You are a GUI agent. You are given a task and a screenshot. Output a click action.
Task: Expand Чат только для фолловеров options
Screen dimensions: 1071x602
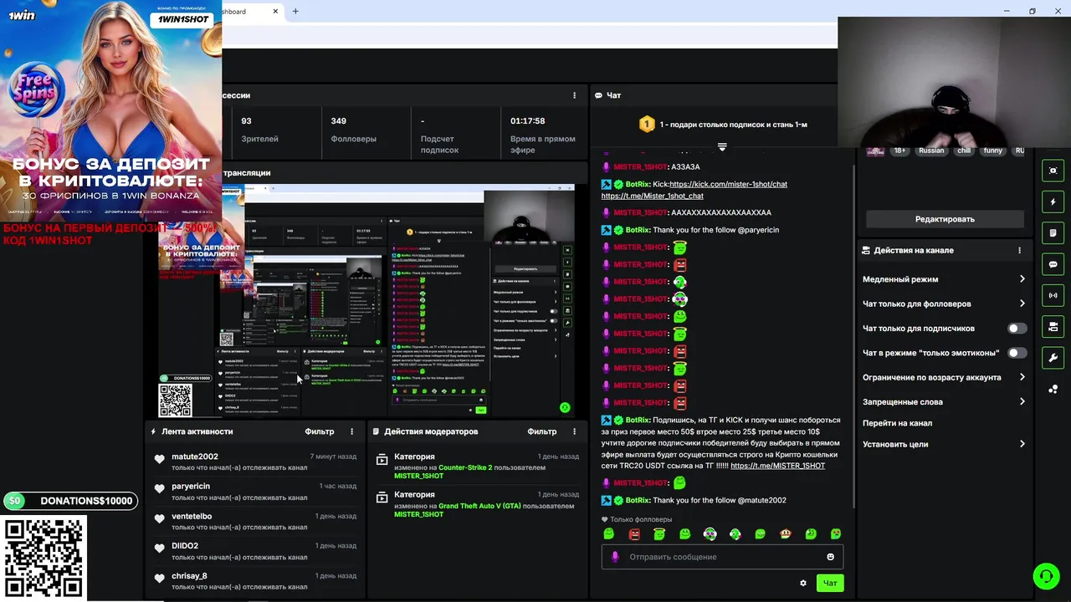coord(944,304)
